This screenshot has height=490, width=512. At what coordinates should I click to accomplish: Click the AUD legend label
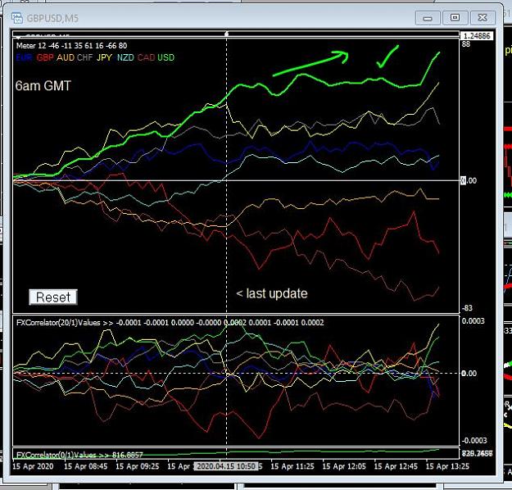[x=66, y=58]
